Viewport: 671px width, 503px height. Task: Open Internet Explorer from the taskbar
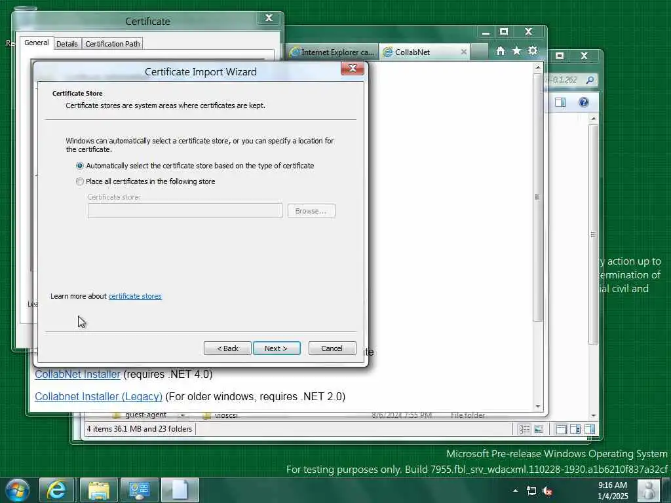(56, 490)
